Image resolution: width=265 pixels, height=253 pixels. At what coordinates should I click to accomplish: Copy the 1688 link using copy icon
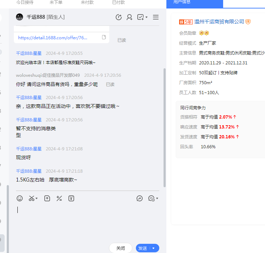pyautogui.click(x=104, y=37)
